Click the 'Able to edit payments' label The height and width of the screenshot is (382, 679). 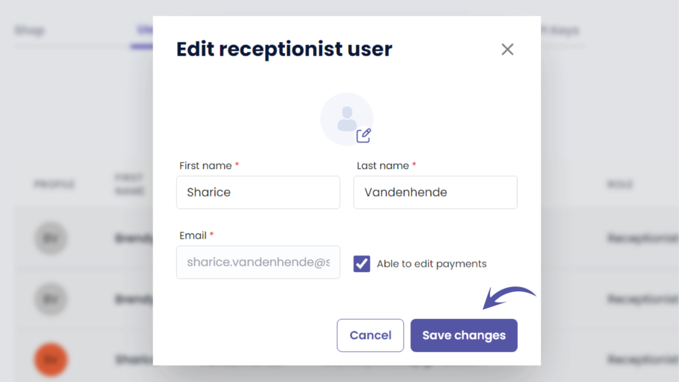[x=432, y=264]
